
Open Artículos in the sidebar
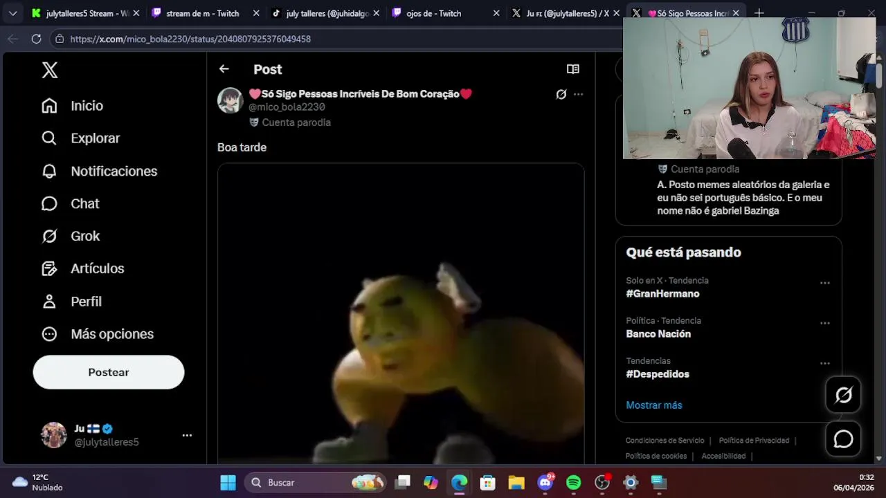tap(82, 268)
